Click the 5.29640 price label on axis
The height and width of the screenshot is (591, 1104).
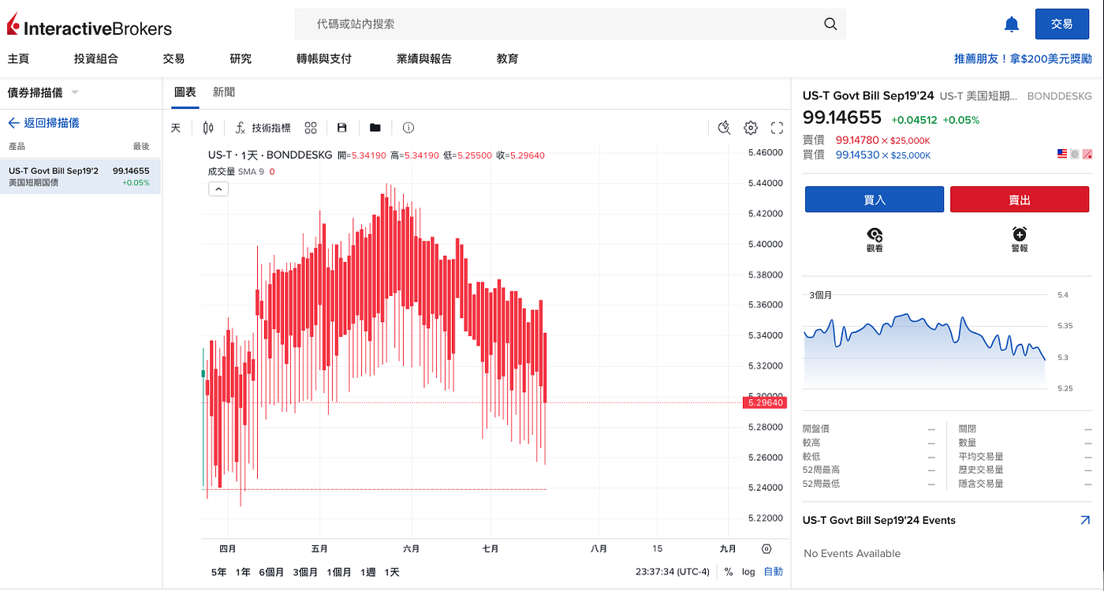tap(765, 402)
